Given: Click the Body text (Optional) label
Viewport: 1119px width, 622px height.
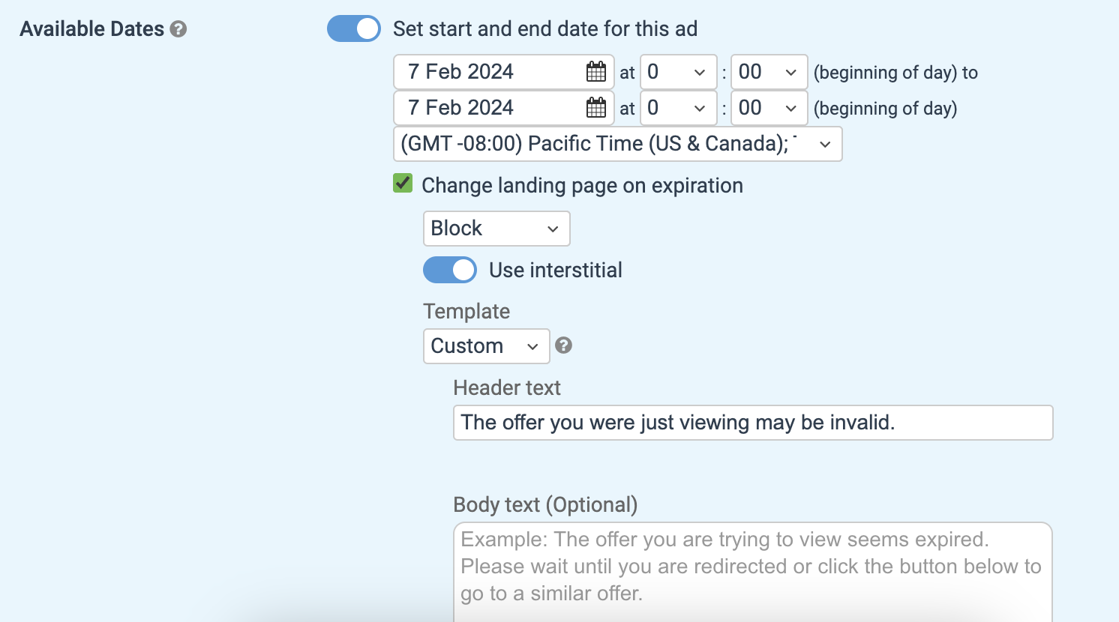Looking at the screenshot, I should (545, 505).
